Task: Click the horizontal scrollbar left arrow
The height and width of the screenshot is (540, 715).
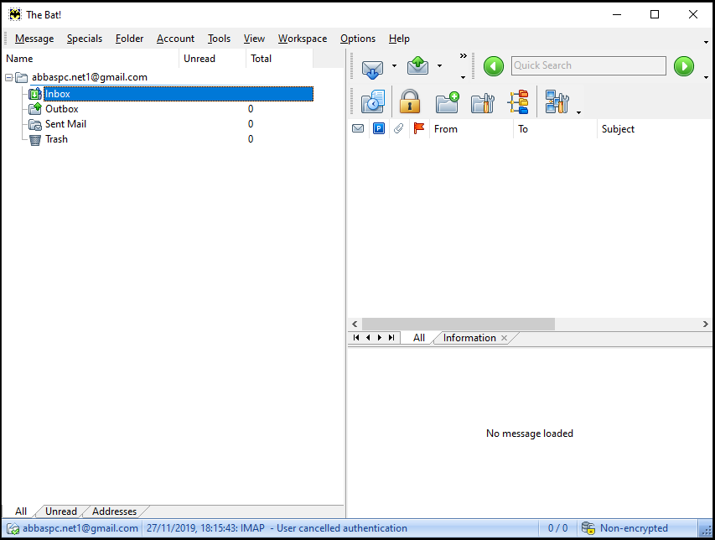Action: point(355,324)
